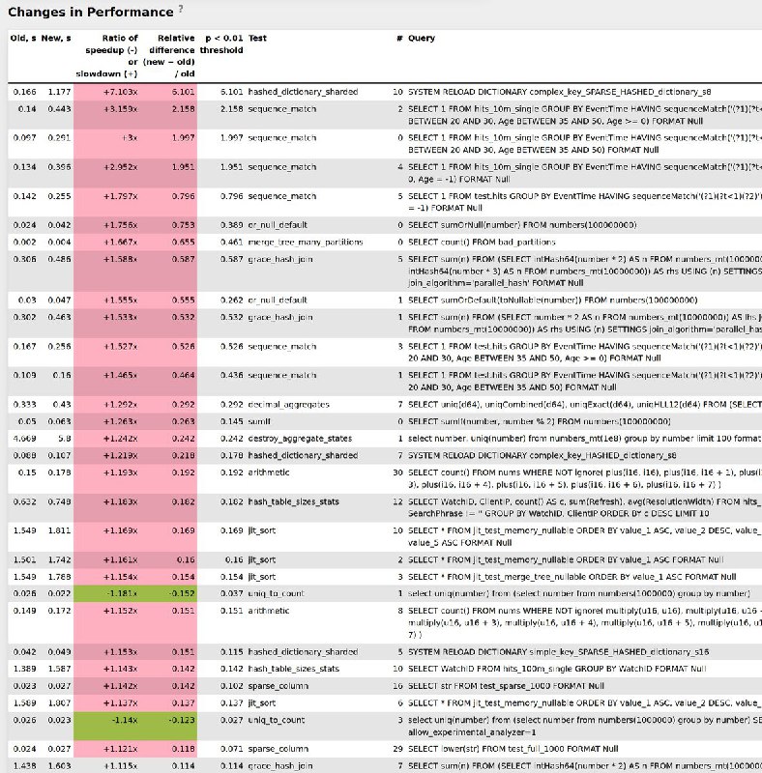Click the Ratio of speedup column header
Screen dimensions: 762x773
point(106,55)
